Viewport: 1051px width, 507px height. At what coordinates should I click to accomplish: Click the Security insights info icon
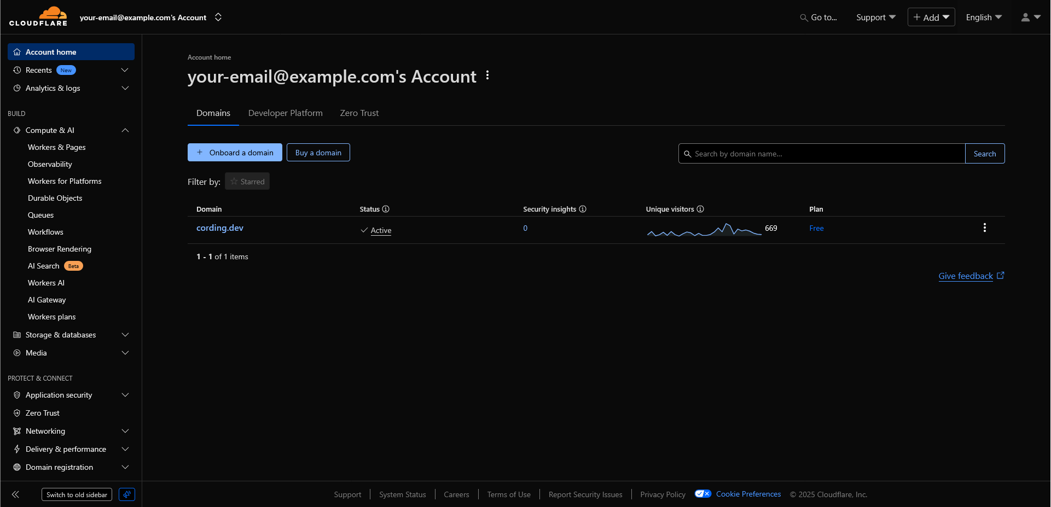click(x=583, y=209)
